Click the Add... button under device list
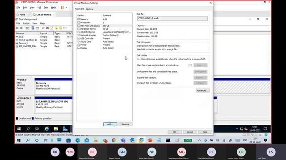The height and width of the screenshot is (160, 286). click(x=110, y=124)
